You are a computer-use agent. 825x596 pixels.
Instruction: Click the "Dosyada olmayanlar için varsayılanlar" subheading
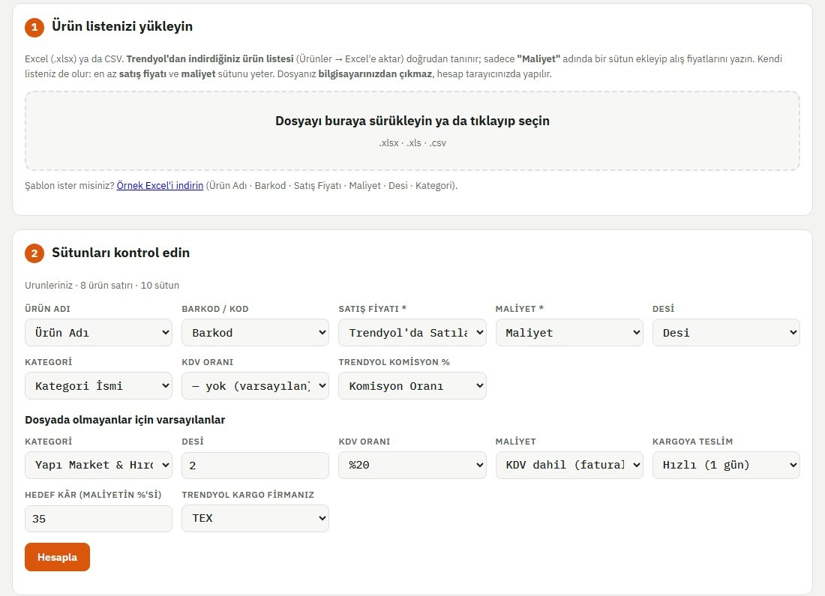[124, 420]
